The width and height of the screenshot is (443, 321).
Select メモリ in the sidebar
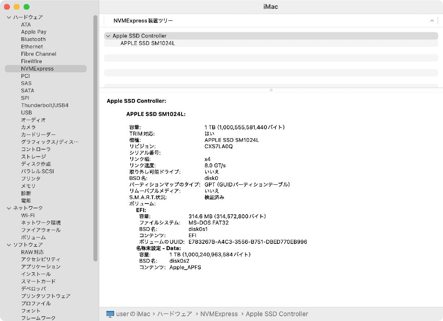[28, 186]
